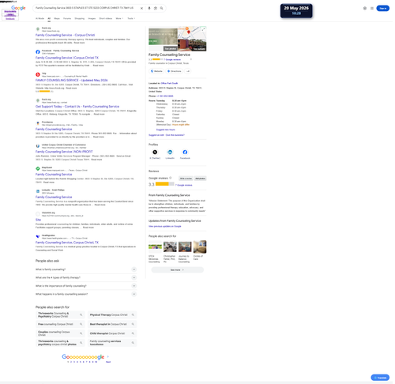Open 'Family Counseling Service - Corpus Christi' result

point(65,35)
